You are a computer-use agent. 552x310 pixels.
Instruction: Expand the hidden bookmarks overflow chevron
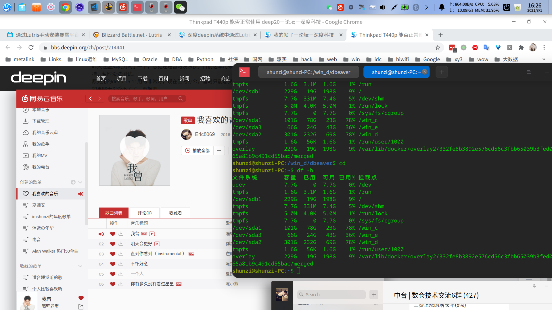(543, 59)
